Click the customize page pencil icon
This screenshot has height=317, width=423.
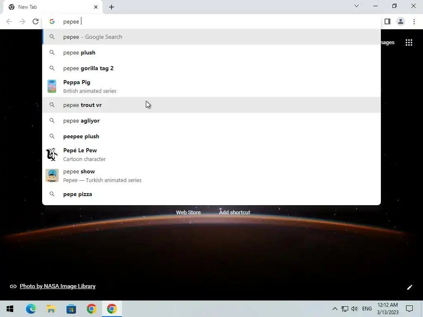point(409,287)
